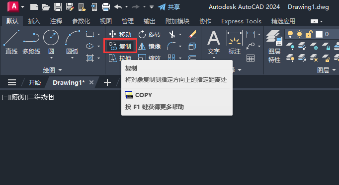Add new drawing tab plus button
The width and height of the screenshot is (339, 185).
107,82
